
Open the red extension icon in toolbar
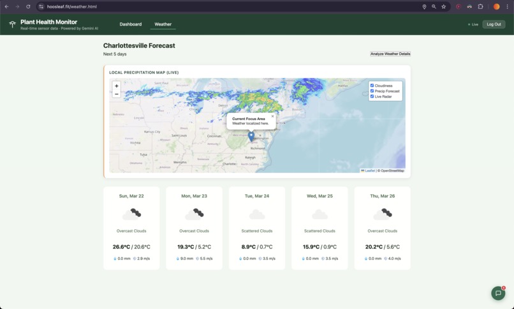tap(459, 6)
